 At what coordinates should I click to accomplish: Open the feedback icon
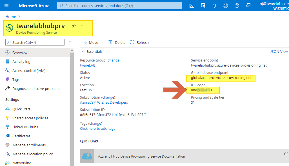coord(248,6)
